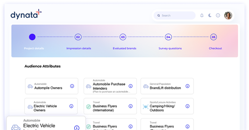The width and height of the screenshot is (249, 130).
Task: Show info for Camping/Hiking/Outdoors
Action: tap(187, 106)
